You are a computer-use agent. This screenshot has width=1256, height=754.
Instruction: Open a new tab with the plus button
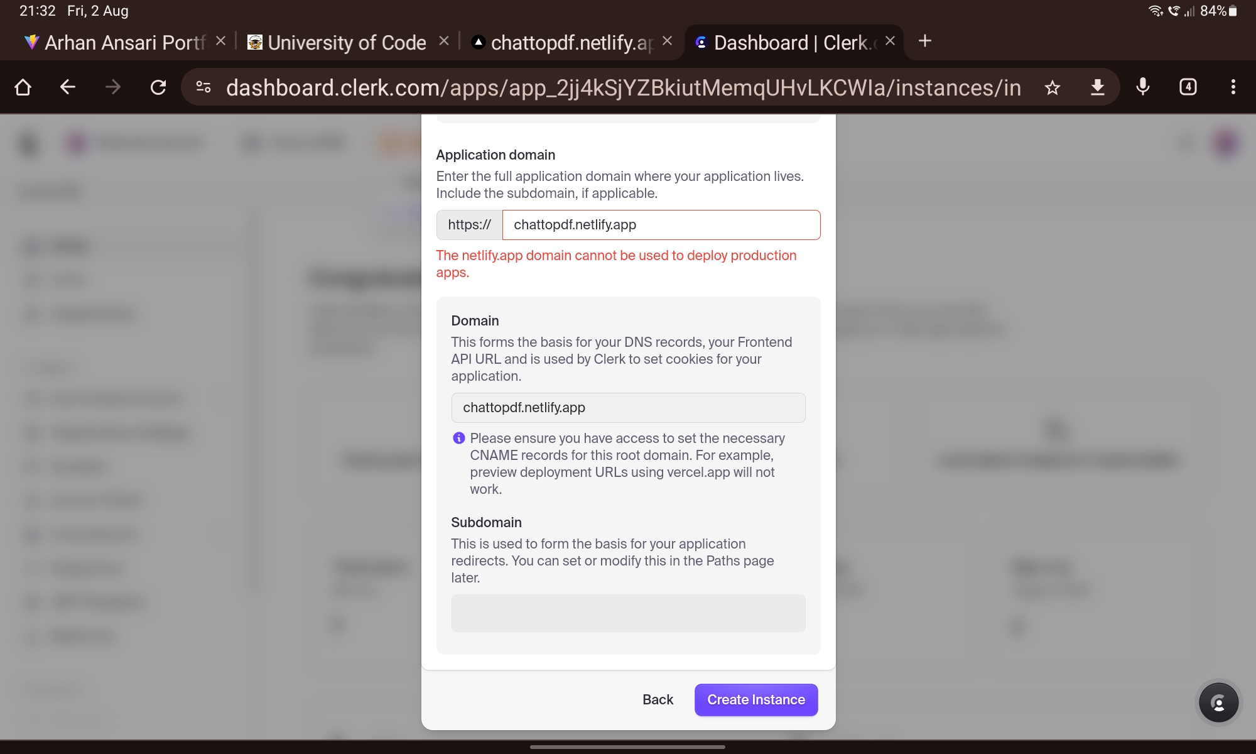pos(924,41)
